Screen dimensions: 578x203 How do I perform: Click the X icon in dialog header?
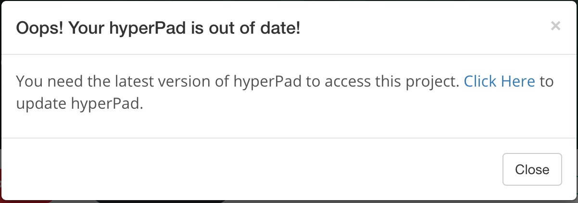[x=555, y=26]
